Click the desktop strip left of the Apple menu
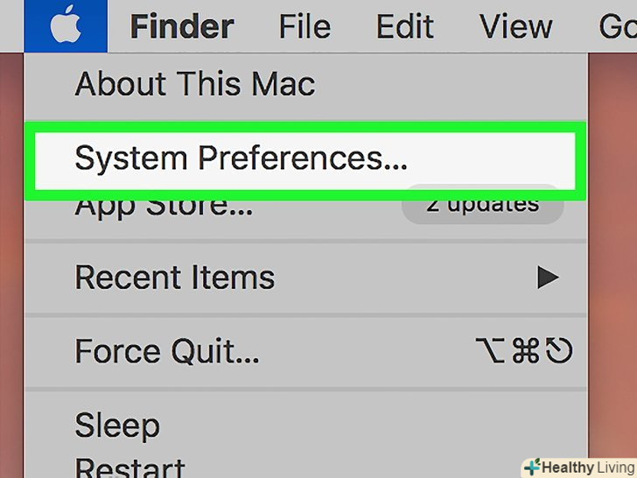 [10, 263]
